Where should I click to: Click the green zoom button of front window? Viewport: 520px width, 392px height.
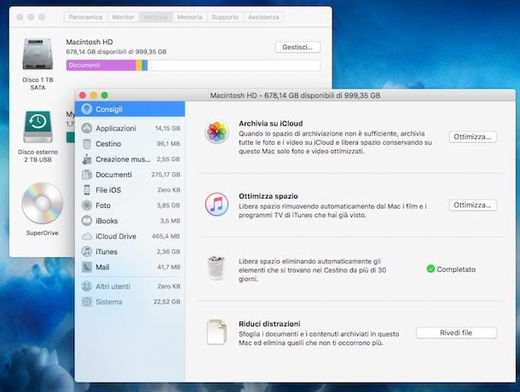105,95
